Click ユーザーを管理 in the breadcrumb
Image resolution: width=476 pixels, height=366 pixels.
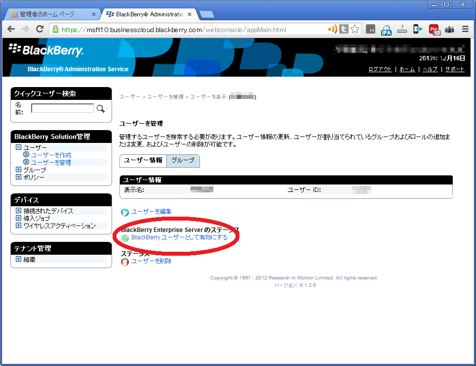[165, 96]
